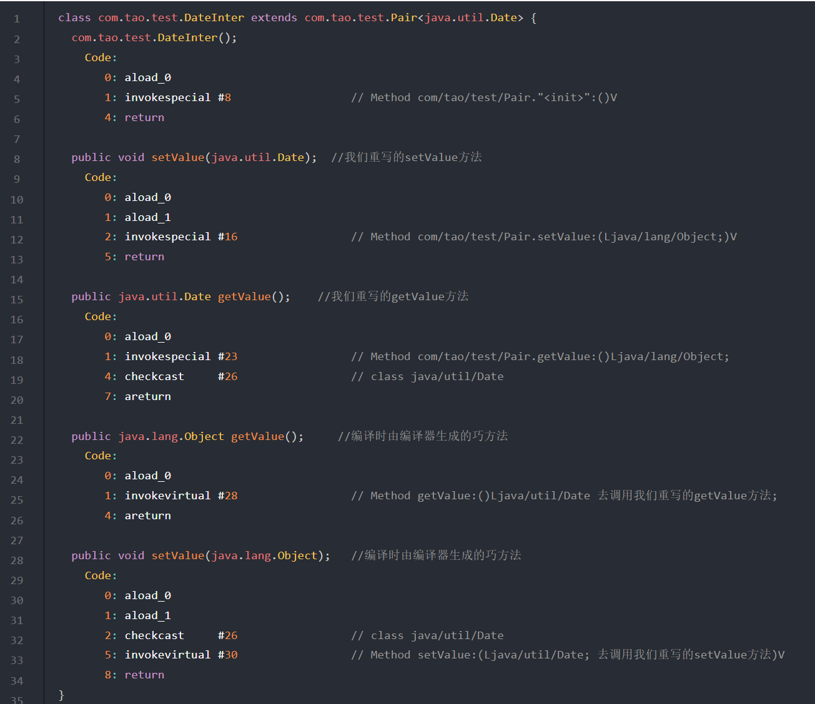Screen dimensions: 815x704
Task: Click line number 22 in the gutter
Action: point(17,440)
